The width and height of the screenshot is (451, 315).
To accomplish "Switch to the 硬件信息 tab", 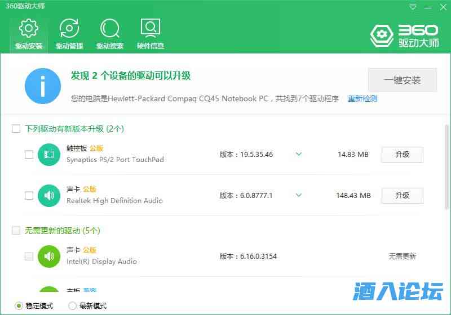I will click(151, 35).
